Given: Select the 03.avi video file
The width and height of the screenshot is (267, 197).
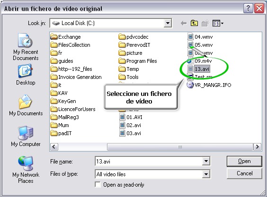Looking at the screenshot, I should (x=130, y=133).
